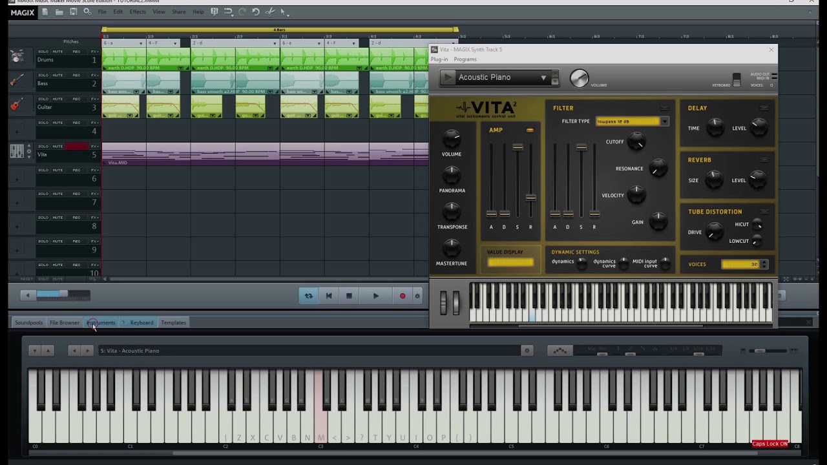Open the Programs menu in Vita window
The image size is (827, 465).
[465, 59]
